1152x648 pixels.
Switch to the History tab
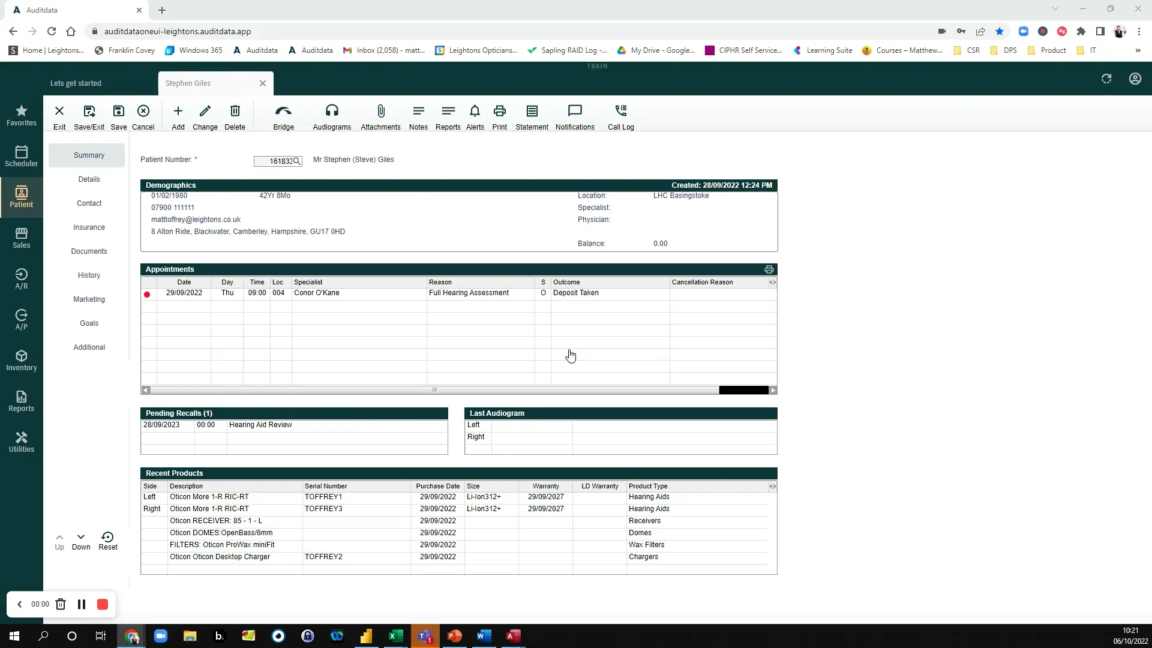coord(89,275)
